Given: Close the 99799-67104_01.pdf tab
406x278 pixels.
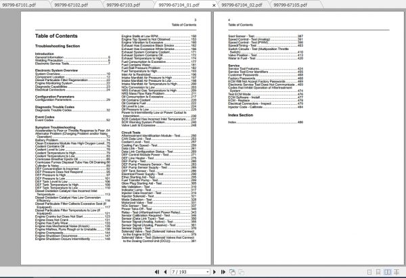Looking at the screenshot, I should (x=214, y=5).
